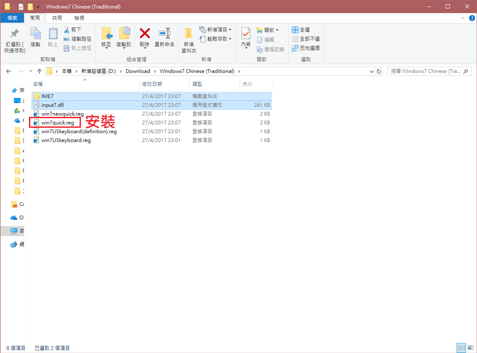Viewport: 477px width, 353px height.
Task: Expand address bar history dropdown
Action: (372, 72)
